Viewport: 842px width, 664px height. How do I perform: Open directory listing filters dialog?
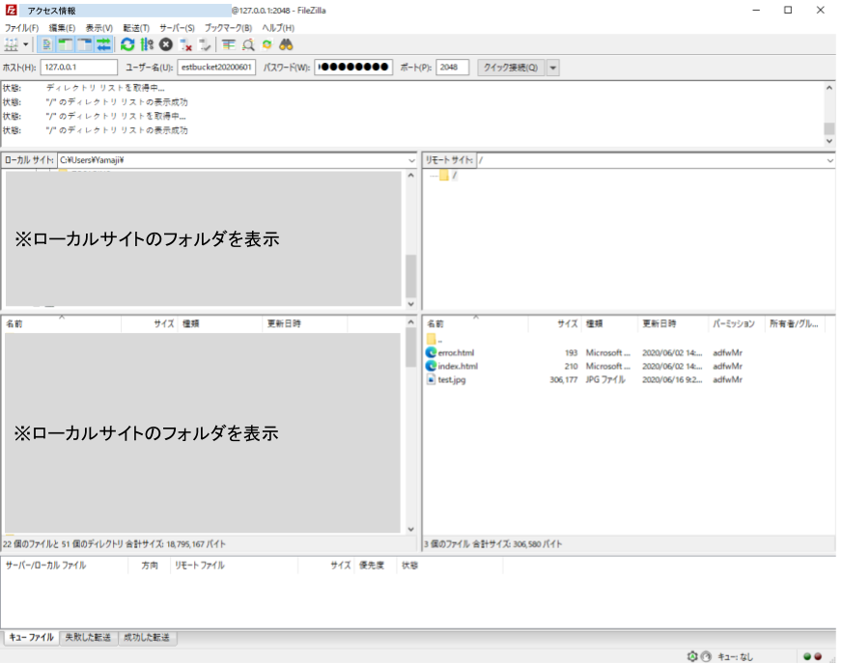pos(229,44)
